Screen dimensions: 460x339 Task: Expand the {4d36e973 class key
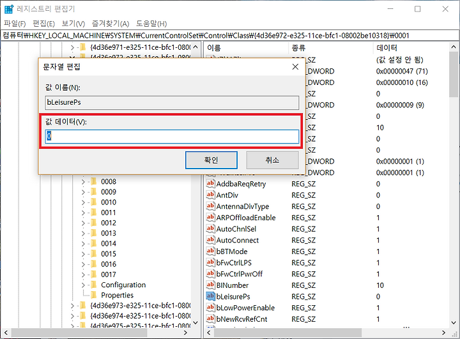(72, 306)
